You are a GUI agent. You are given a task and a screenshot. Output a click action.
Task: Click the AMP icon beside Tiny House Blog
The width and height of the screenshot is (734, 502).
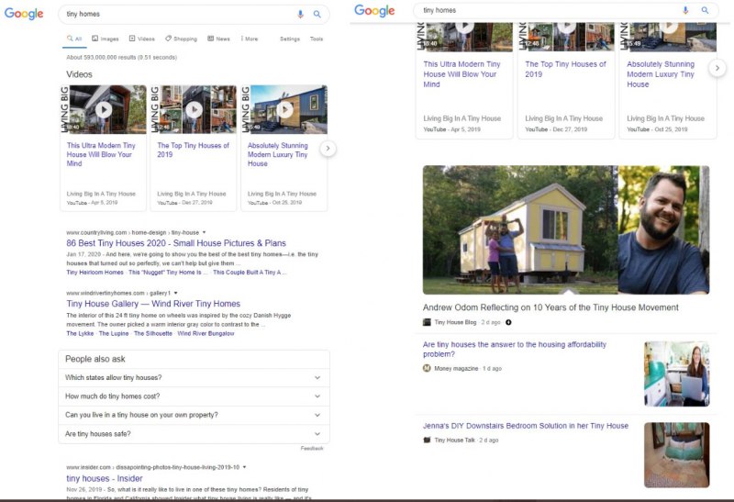click(x=508, y=322)
